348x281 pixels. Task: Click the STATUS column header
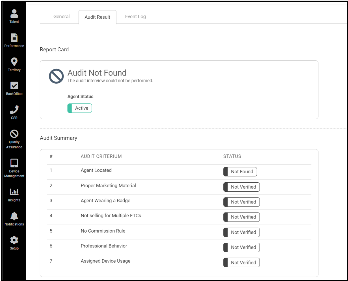(x=232, y=156)
